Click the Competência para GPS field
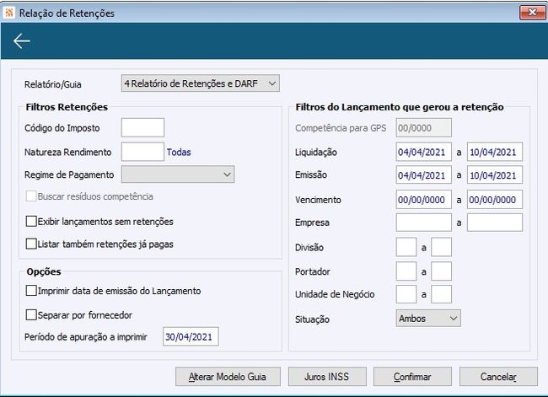 pyautogui.click(x=423, y=127)
